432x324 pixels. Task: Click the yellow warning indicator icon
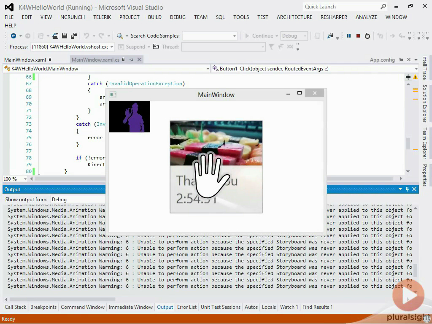pos(415,77)
